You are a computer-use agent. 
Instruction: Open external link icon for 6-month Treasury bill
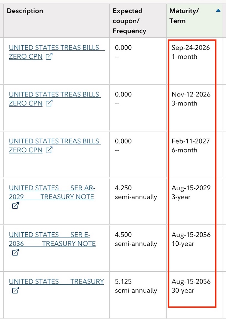point(49,150)
